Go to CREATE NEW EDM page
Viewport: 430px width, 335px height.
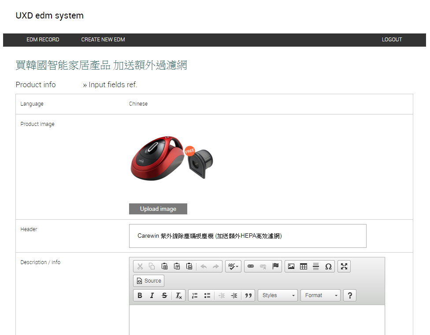tap(103, 40)
